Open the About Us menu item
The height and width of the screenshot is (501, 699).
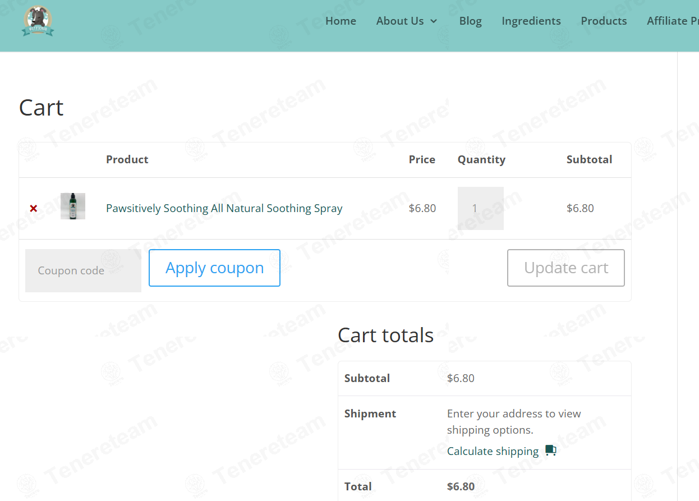click(400, 21)
